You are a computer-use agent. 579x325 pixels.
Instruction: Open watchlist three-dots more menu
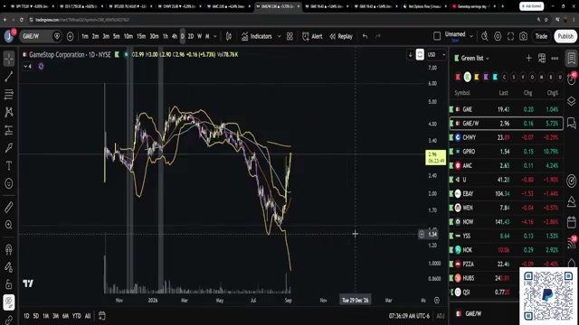tap(555, 58)
